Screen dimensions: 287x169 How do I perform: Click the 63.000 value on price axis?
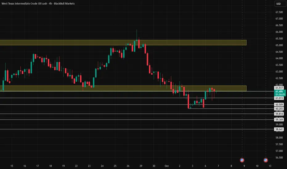(x=279, y=71)
